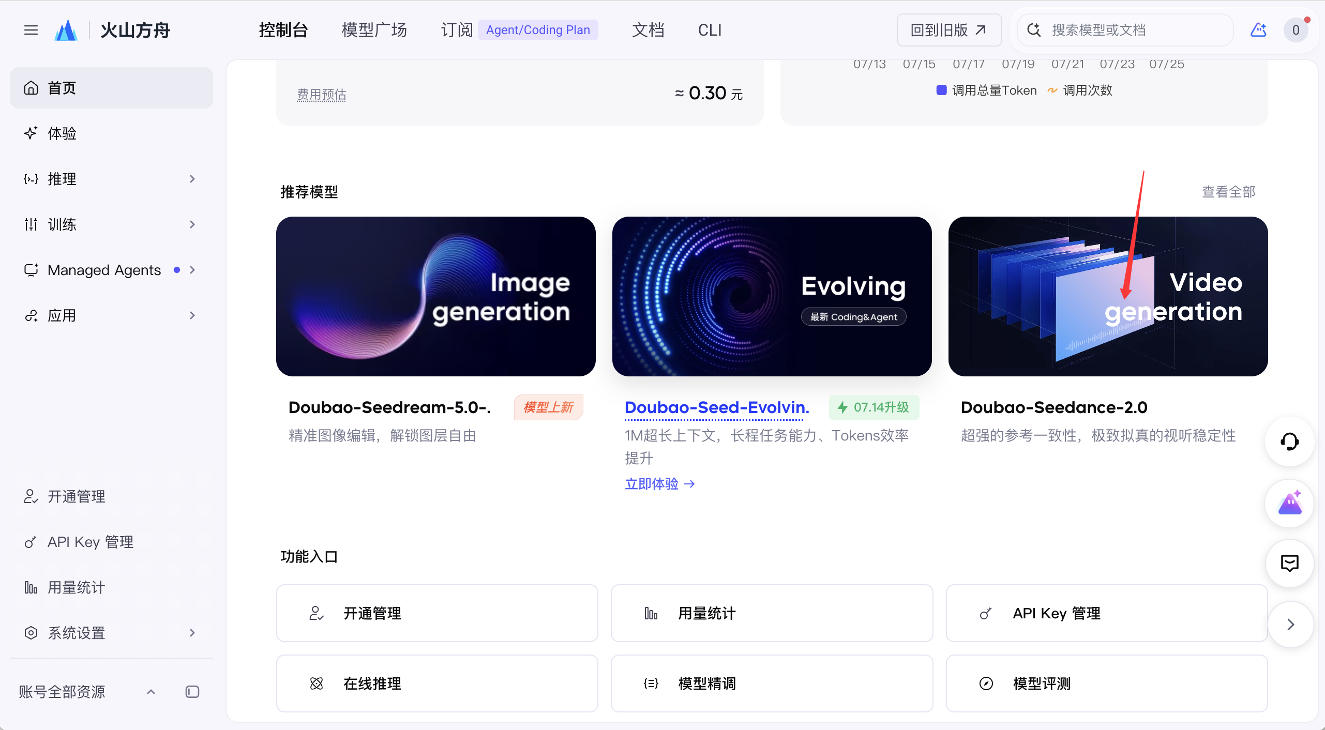The height and width of the screenshot is (730, 1325).
Task: Toggle the hamburger menu icon
Action: click(x=31, y=30)
